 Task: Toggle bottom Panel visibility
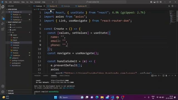[155, 2]
